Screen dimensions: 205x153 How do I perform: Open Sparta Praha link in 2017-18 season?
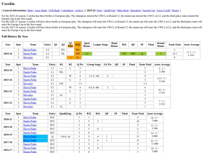(x=30, y=144)
